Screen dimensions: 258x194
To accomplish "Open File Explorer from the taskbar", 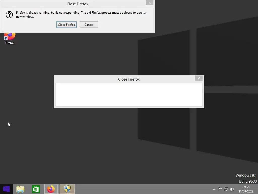I will point(20,189).
